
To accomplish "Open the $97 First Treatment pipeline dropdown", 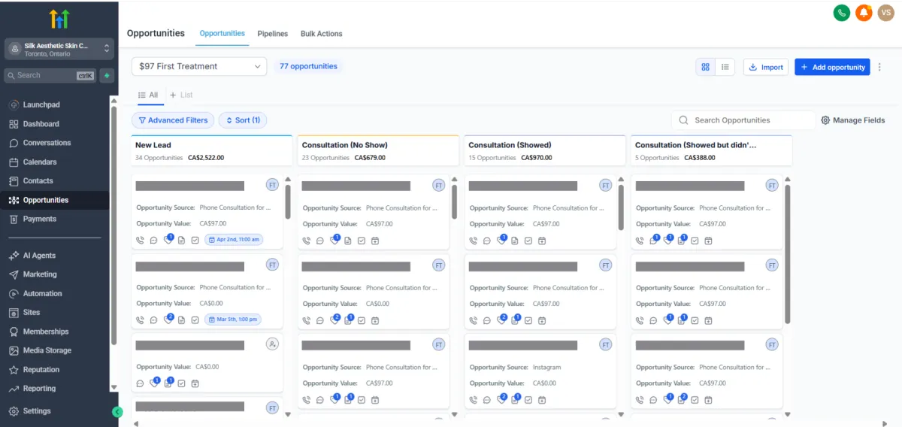I will point(199,66).
